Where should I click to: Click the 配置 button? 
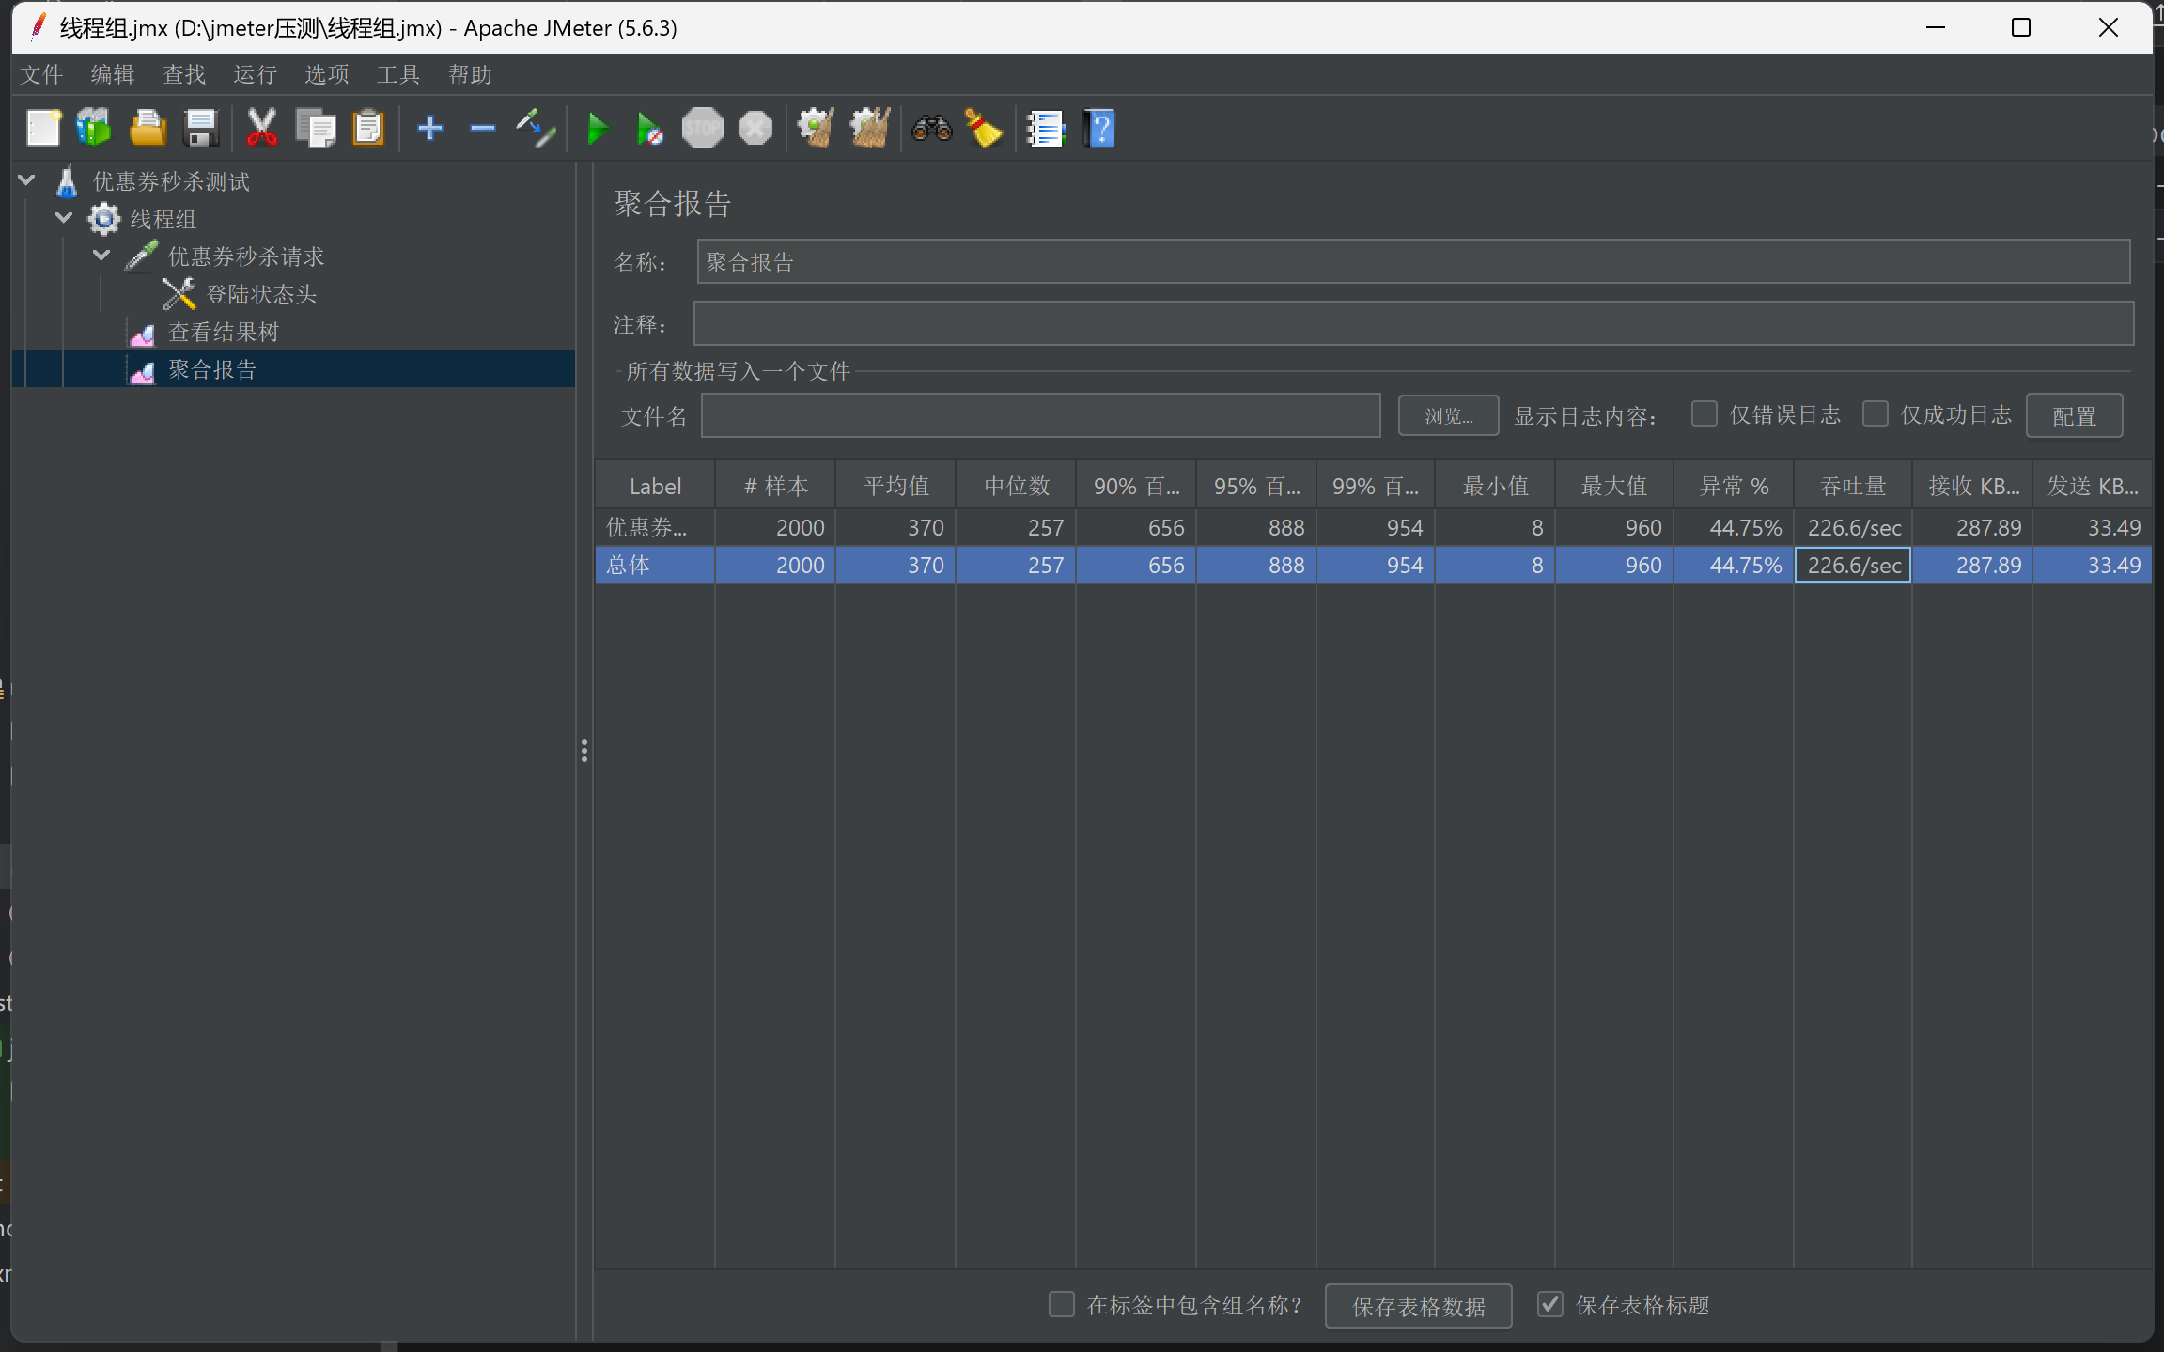[x=2073, y=415]
